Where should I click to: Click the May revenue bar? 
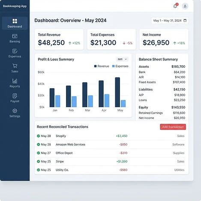click(117, 92)
